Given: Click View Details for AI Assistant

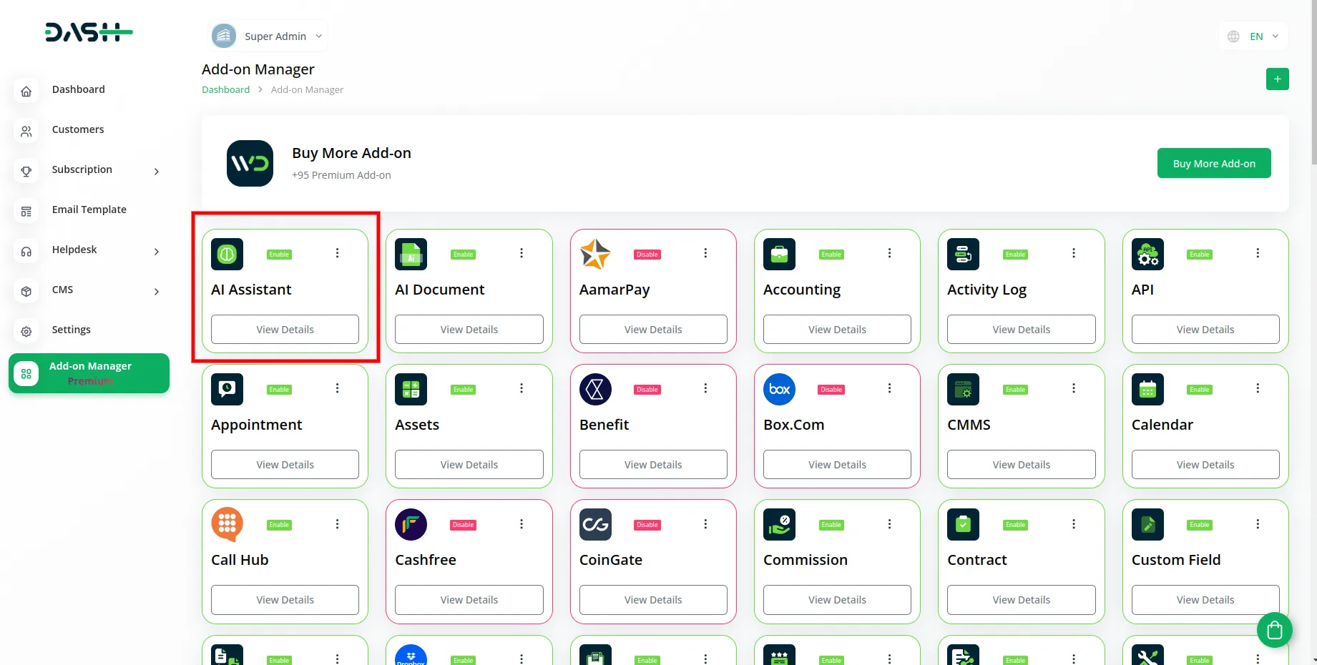Looking at the screenshot, I should pyautogui.click(x=285, y=330).
